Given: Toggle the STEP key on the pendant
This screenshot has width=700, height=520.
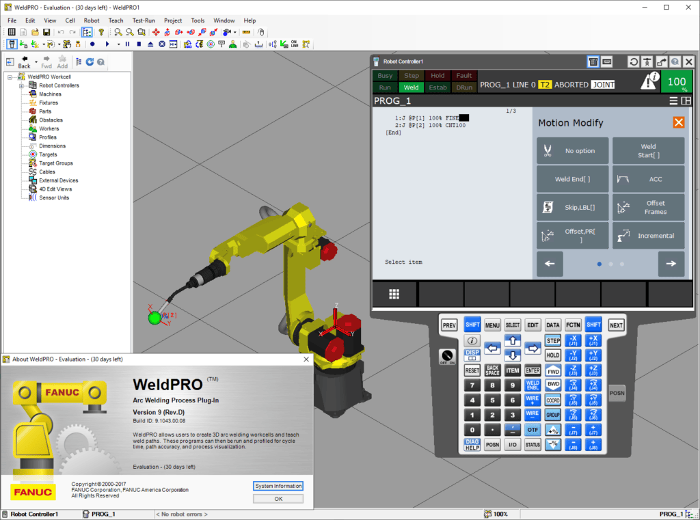Looking at the screenshot, I should click(552, 341).
